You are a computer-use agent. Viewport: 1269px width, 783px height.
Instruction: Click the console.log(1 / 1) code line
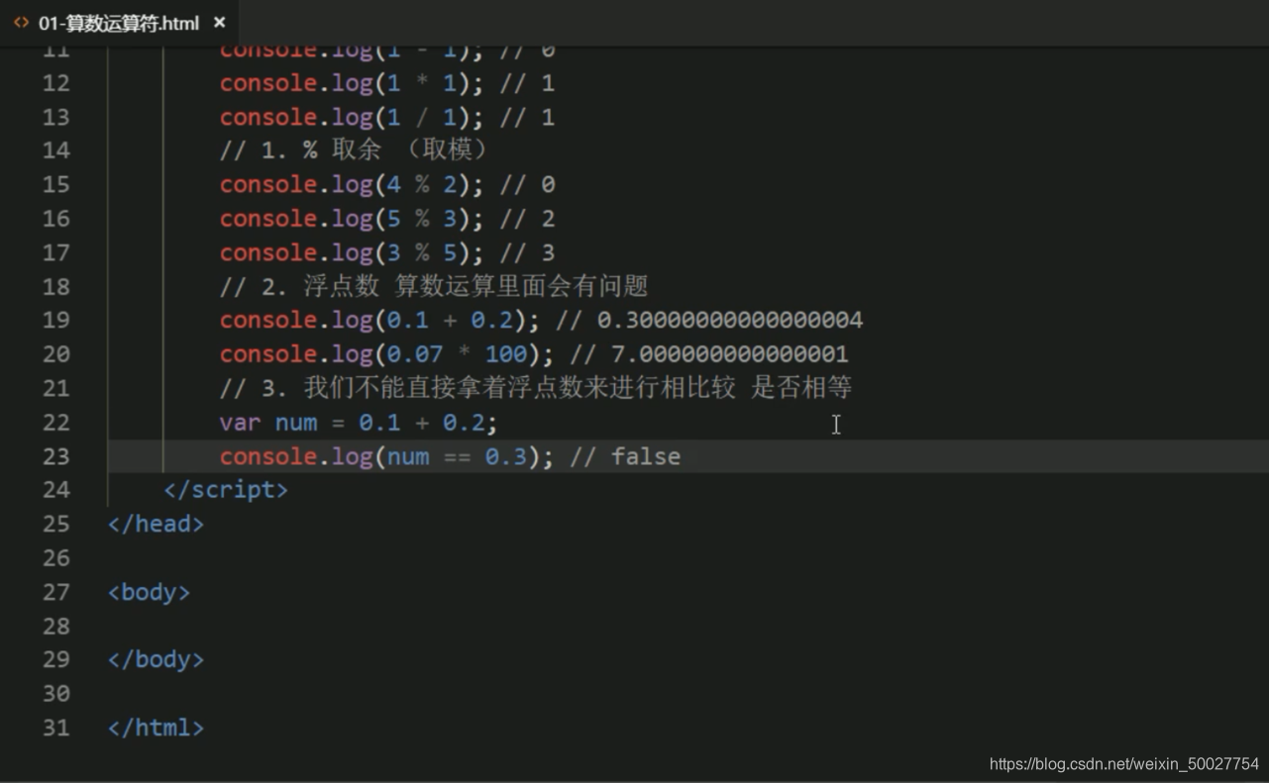[x=387, y=117]
